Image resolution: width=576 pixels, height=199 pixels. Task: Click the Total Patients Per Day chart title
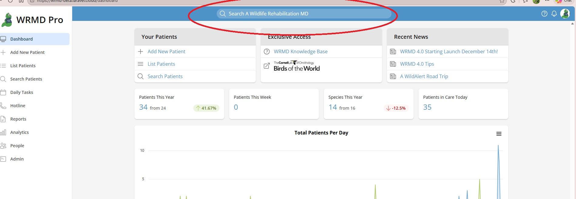click(x=321, y=133)
